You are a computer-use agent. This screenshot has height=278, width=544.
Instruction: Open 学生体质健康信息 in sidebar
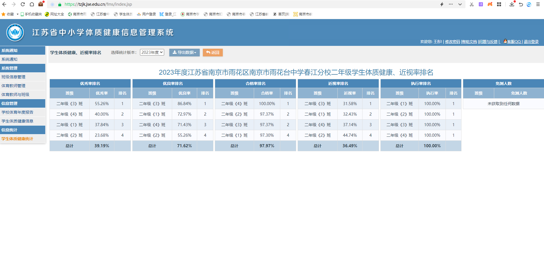tap(23, 121)
